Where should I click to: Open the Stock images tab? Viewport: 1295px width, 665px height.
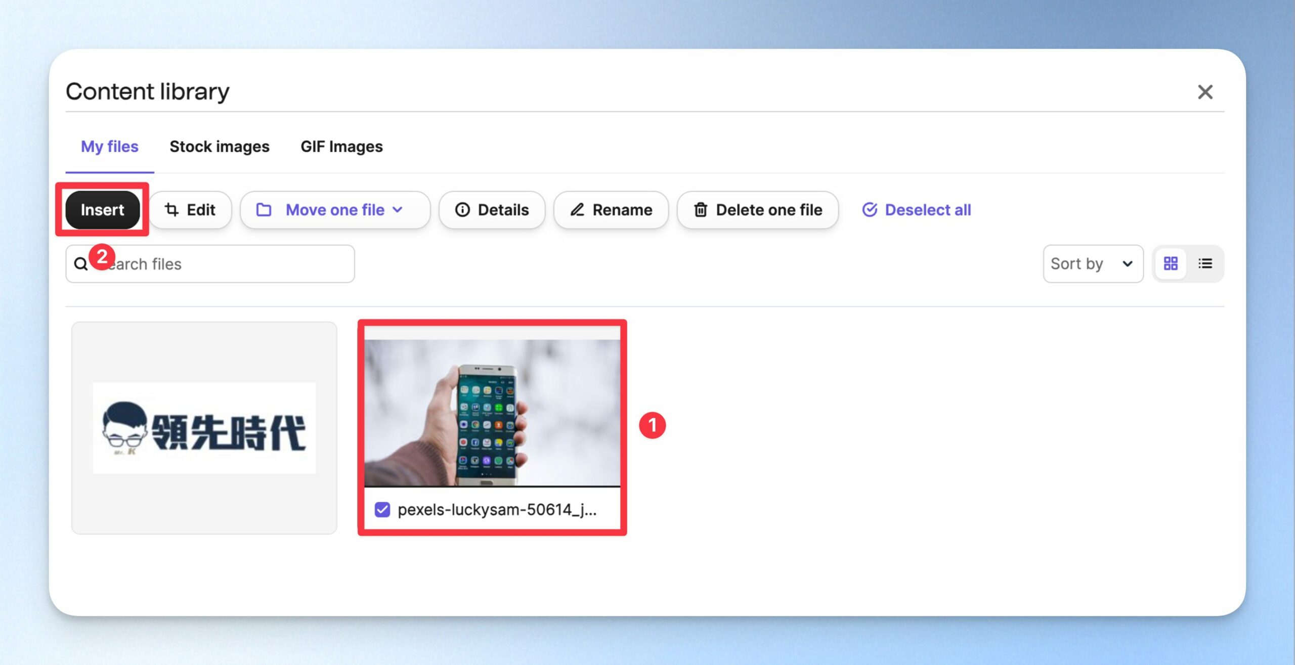(220, 147)
